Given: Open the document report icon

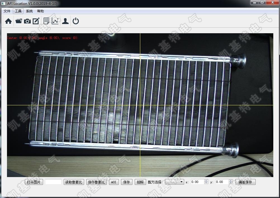Looking at the screenshot, I should pyautogui.click(x=46, y=21).
